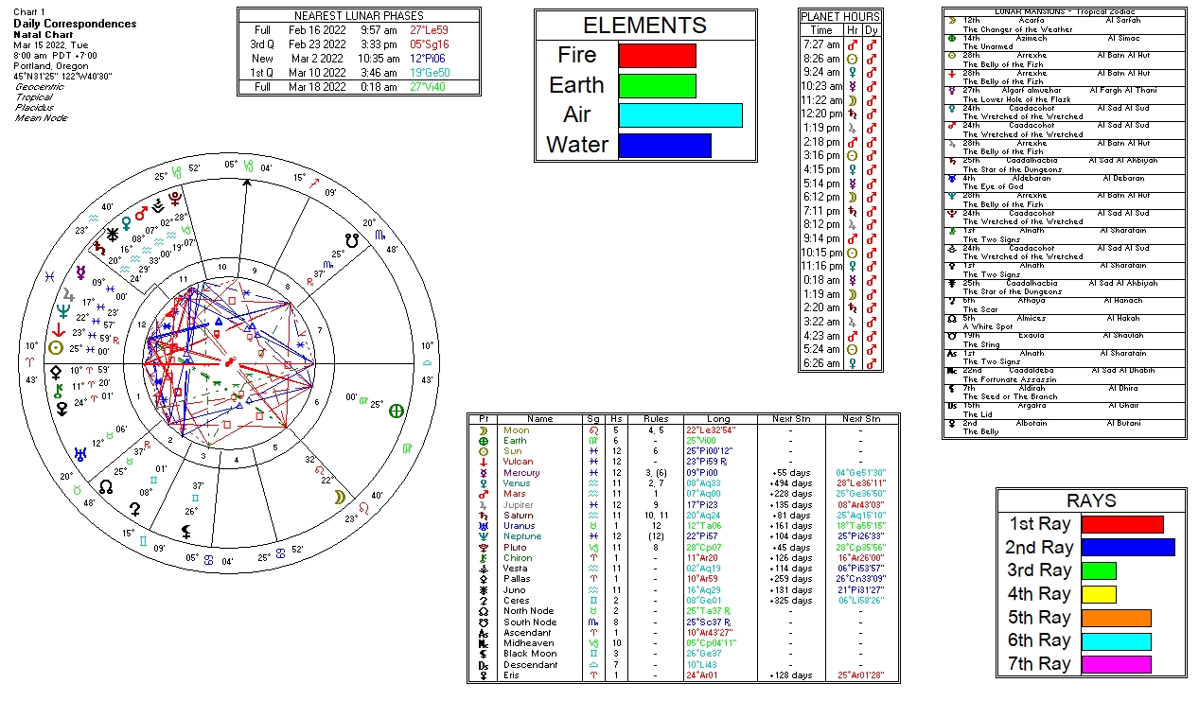Image resolution: width=1199 pixels, height=701 pixels.
Task: Click the Saturn glyph in the planet table
Action: (484, 516)
